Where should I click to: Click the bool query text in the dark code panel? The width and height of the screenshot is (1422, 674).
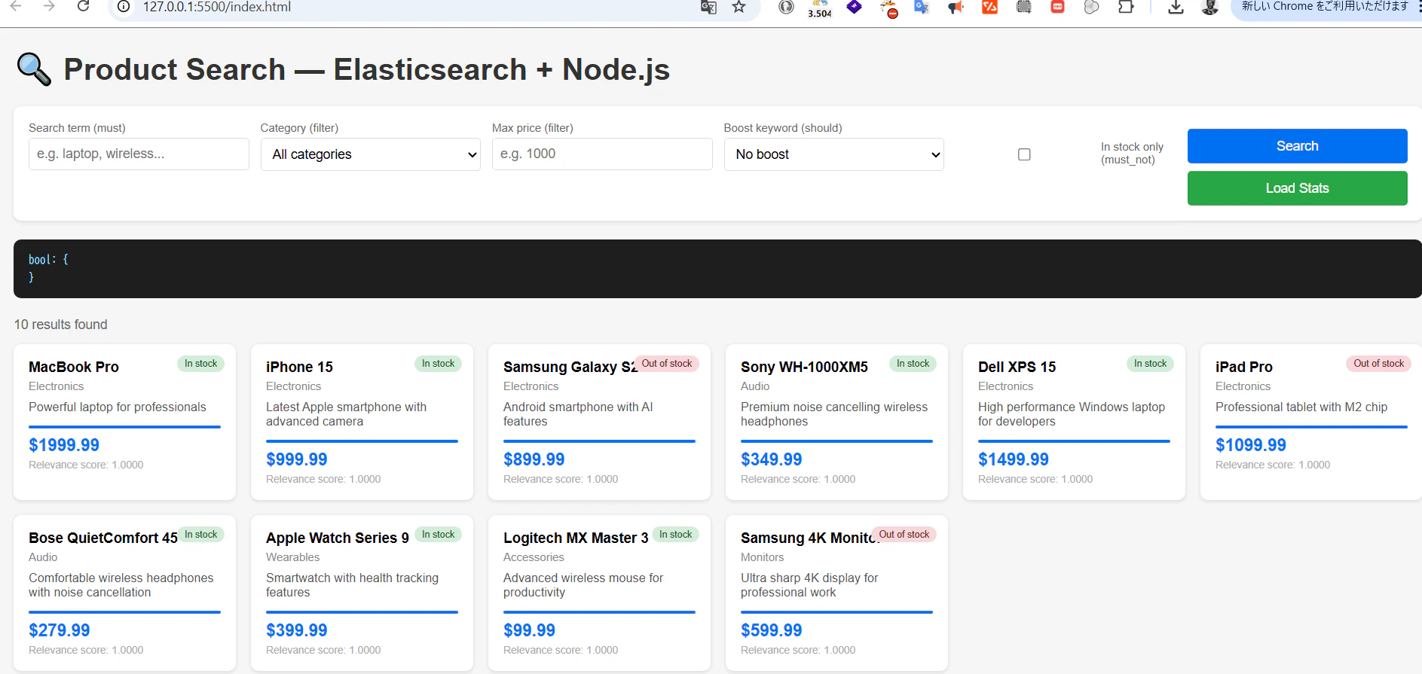tap(49, 268)
